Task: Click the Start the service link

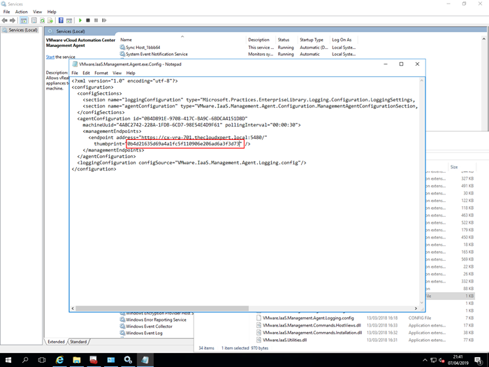Action: click(x=50, y=57)
